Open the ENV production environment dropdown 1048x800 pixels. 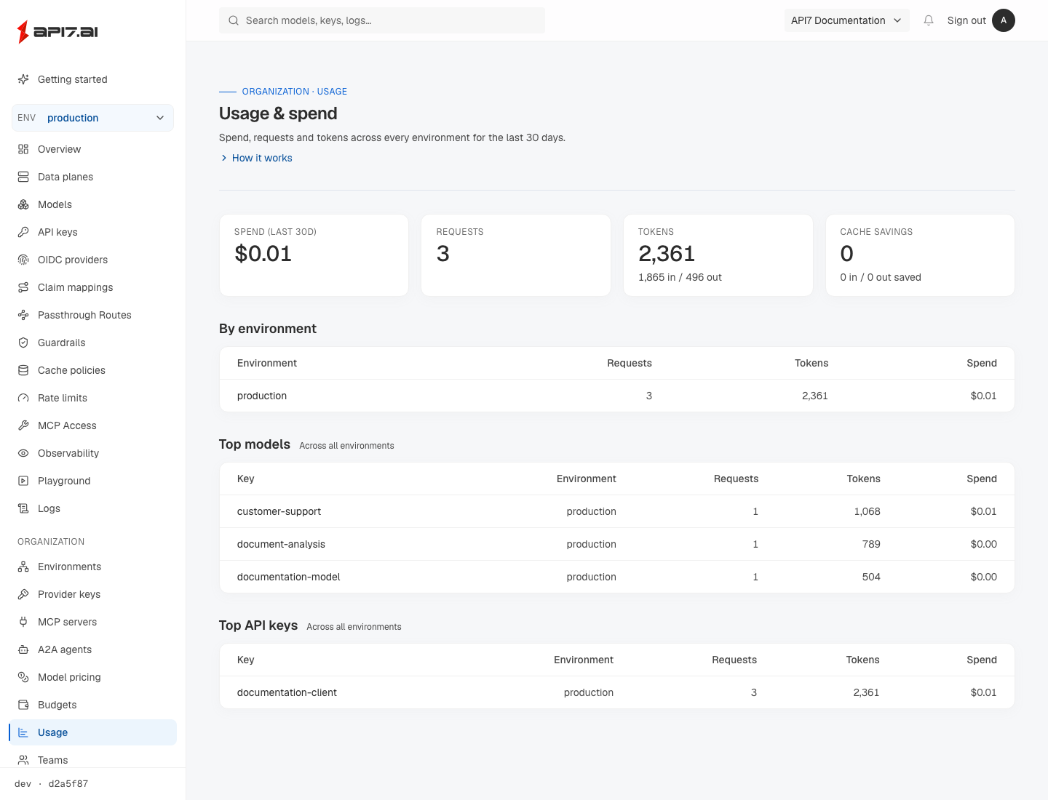(x=92, y=118)
